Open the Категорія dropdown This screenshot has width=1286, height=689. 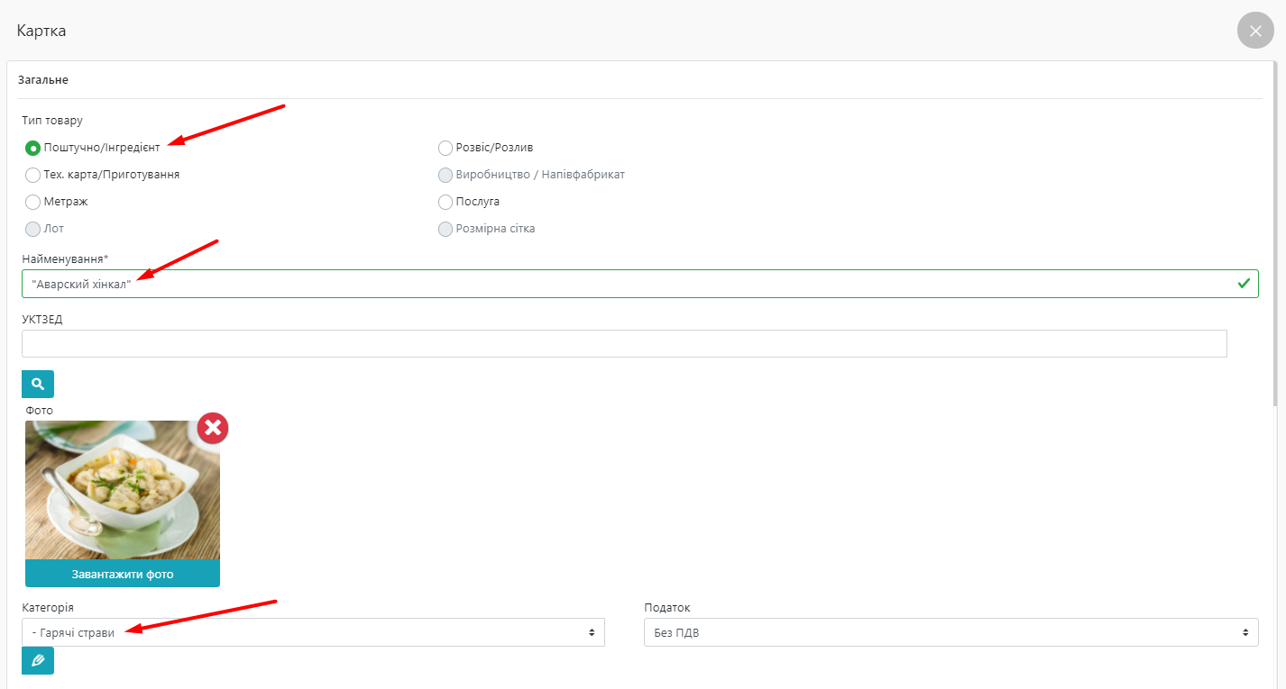click(313, 632)
